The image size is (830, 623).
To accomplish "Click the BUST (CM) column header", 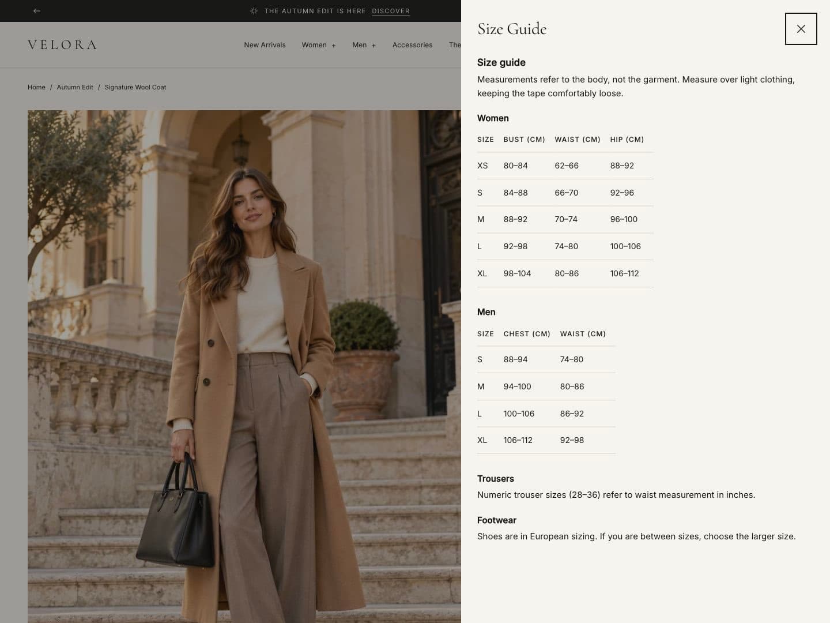I will point(524,140).
